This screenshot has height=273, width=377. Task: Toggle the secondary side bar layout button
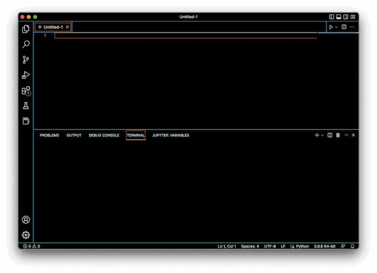tap(346, 17)
